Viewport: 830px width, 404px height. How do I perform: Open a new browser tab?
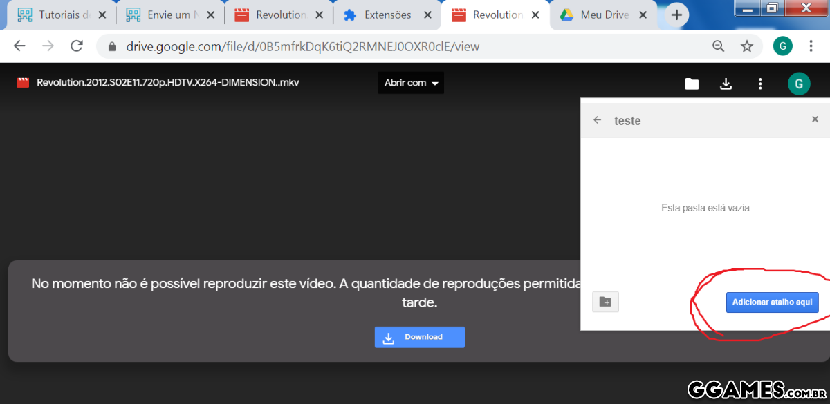pyautogui.click(x=676, y=15)
